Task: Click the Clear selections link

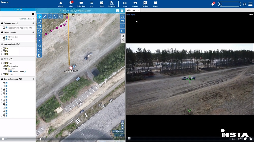Action: 26,19
